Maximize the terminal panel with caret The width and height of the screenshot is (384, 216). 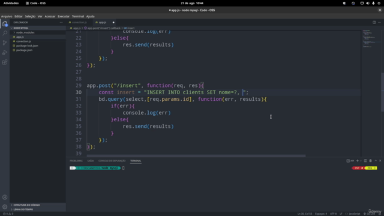point(376,161)
